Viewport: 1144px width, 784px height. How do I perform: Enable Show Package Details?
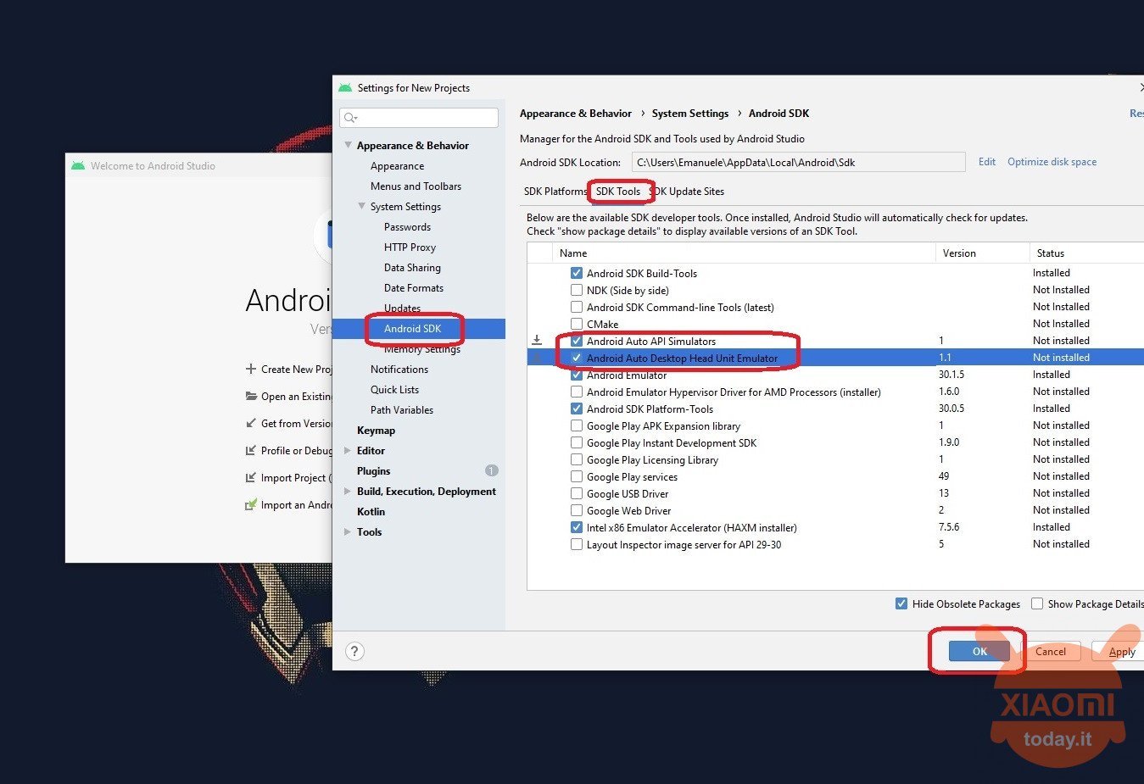(1037, 603)
